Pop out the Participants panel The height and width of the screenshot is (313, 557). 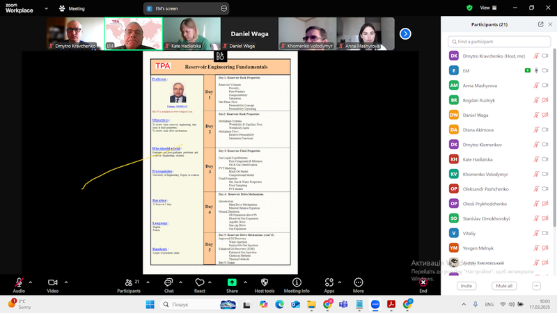541,24
